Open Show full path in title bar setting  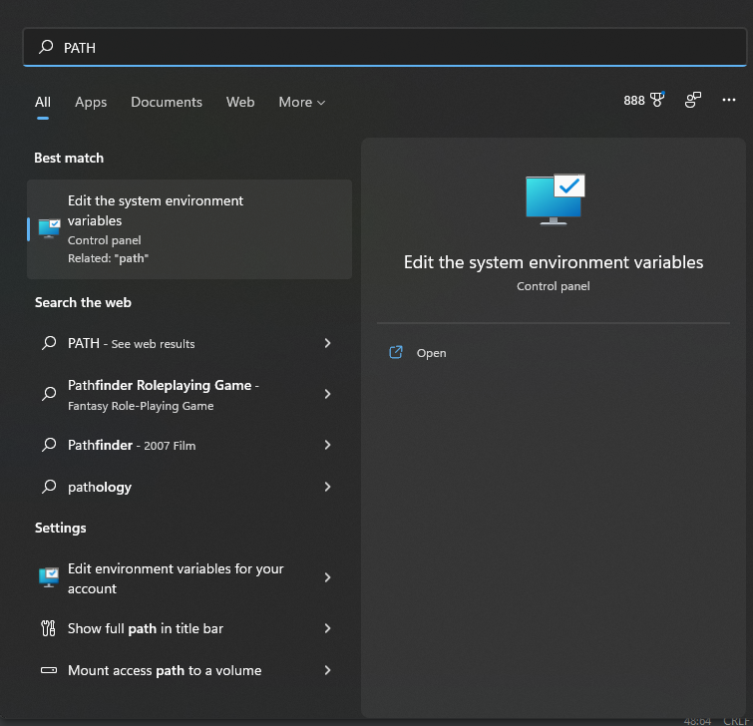click(189, 628)
